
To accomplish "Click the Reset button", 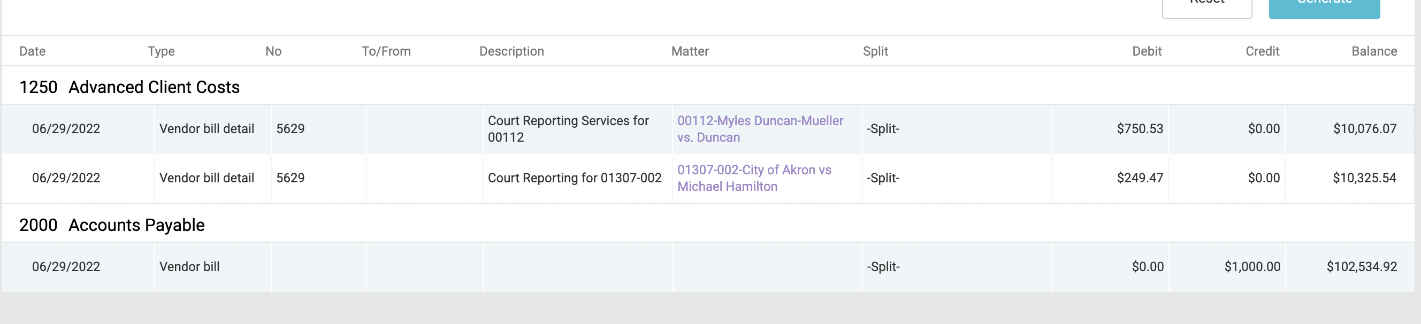I will coord(1206,6).
